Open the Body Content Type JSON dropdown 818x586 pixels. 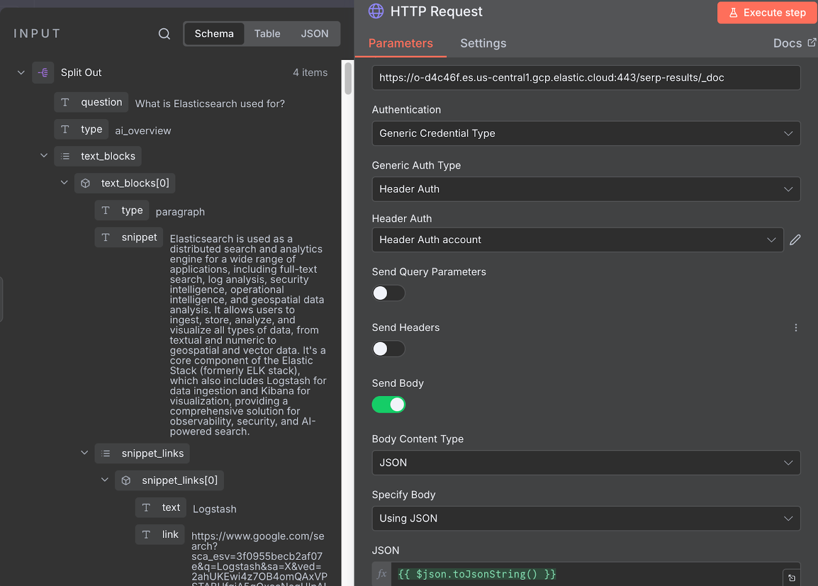586,462
